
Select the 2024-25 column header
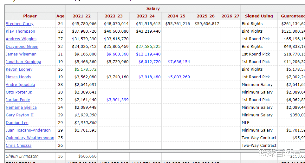click(x=176, y=16)
